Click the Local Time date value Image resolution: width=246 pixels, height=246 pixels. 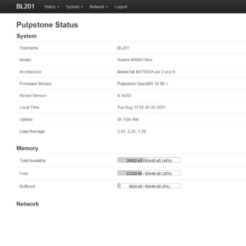pos(141,107)
